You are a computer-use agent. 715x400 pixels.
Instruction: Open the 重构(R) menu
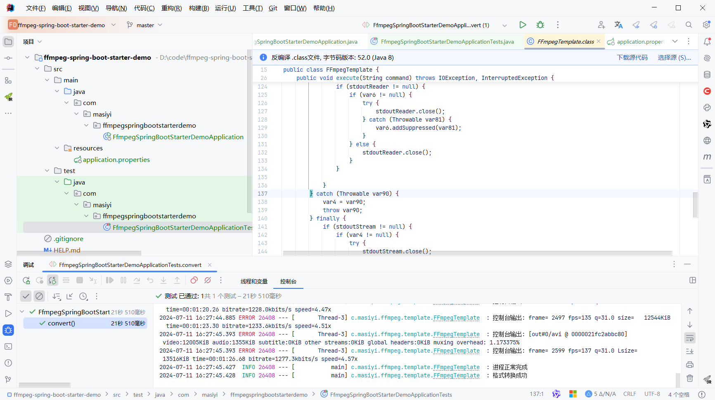click(x=171, y=8)
